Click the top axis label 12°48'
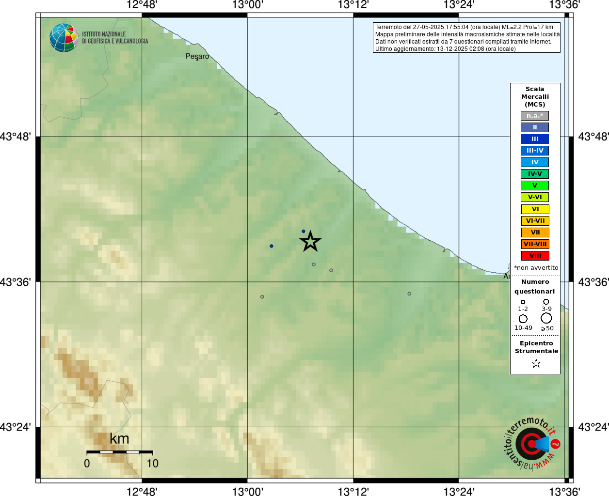609x496 pixels. (x=142, y=5)
